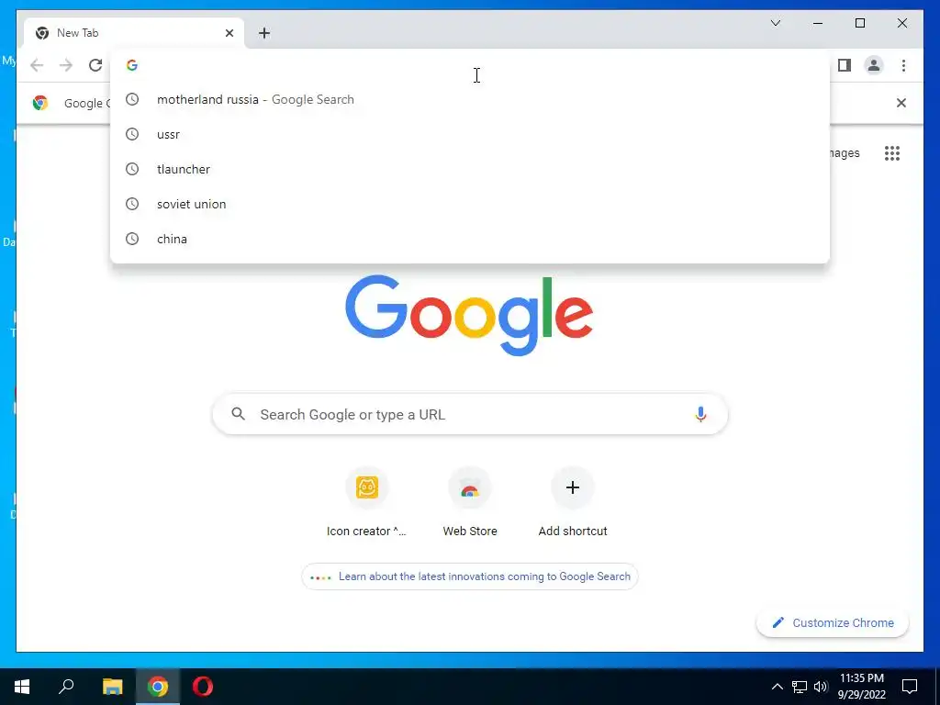
Task: Open the taskbar clock and date
Action: 861,687
